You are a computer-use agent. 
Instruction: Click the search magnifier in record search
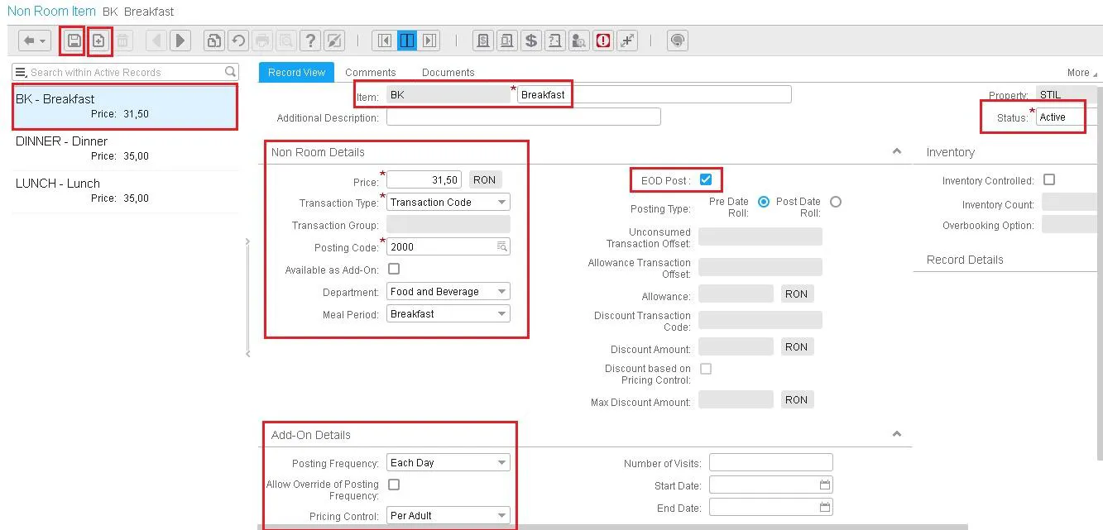[231, 72]
